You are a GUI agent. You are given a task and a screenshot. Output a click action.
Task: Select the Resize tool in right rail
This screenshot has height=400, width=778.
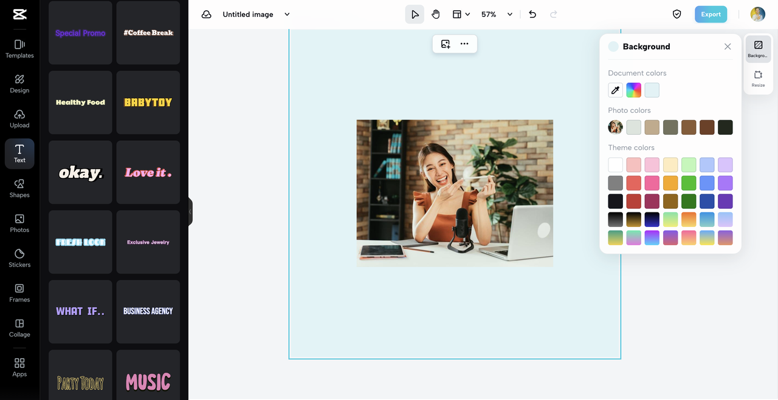pyautogui.click(x=758, y=79)
